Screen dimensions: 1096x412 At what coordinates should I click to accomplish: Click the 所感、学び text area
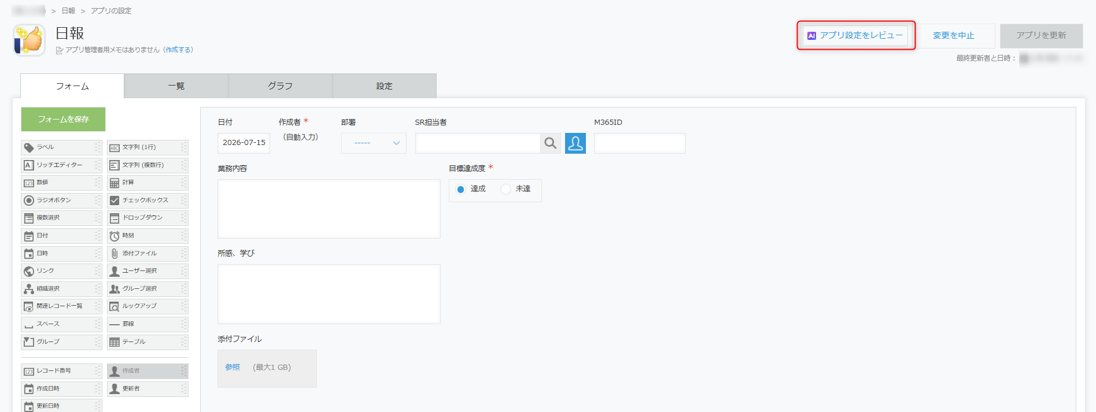click(x=329, y=294)
